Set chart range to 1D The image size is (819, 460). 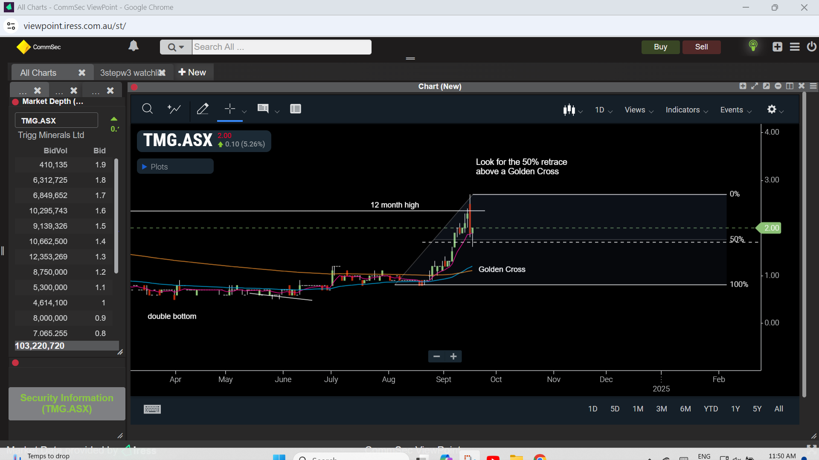pyautogui.click(x=592, y=409)
